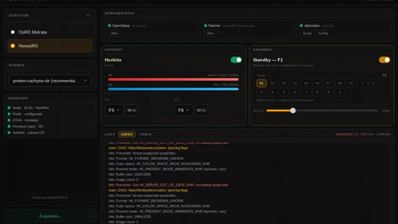This screenshot has width=398, height=224.
Task: Click Quitar for dgVoodoo
Action: point(307,33)
